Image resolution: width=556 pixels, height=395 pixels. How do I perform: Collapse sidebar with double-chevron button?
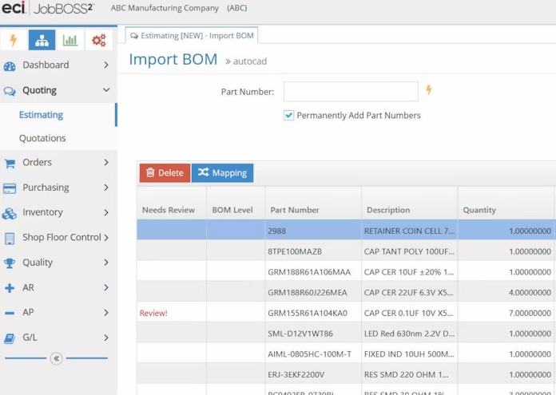[57, 358]
